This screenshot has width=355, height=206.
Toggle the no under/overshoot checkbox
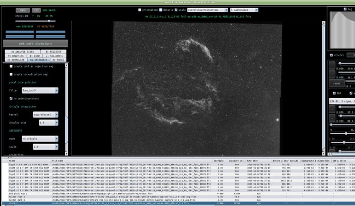(11, 98)
